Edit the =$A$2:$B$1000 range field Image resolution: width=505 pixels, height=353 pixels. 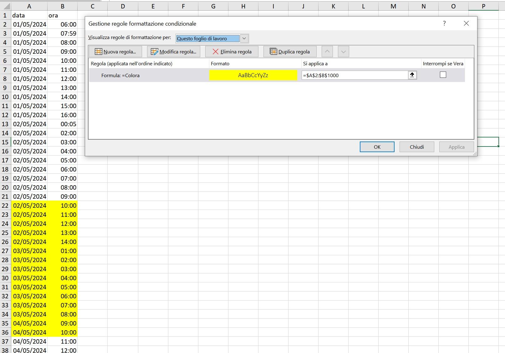pyautogui.click(x=354, y=75)
